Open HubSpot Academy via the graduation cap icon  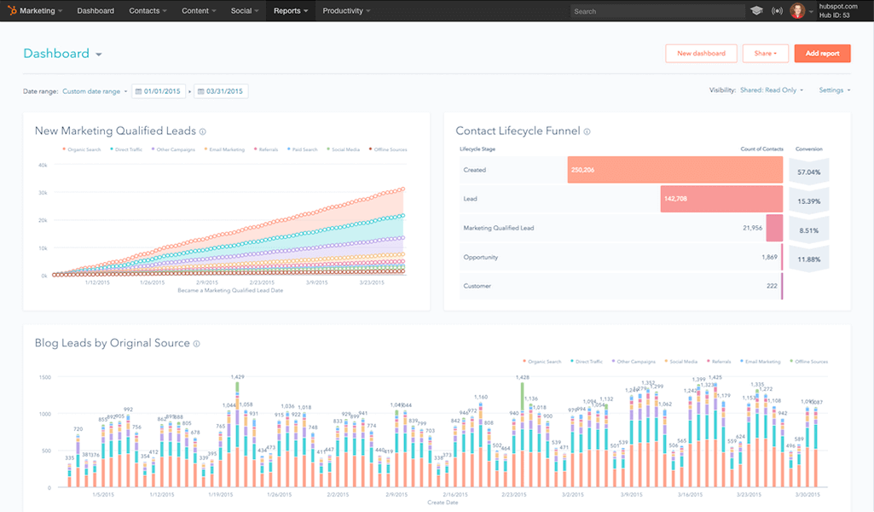pos(757,10)
